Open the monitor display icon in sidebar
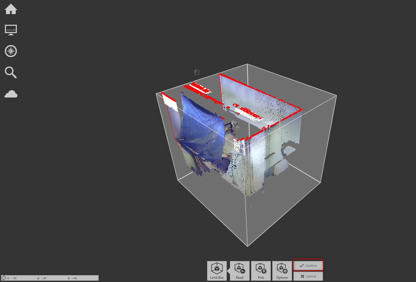The image size is (416, 282). point(11,30)
